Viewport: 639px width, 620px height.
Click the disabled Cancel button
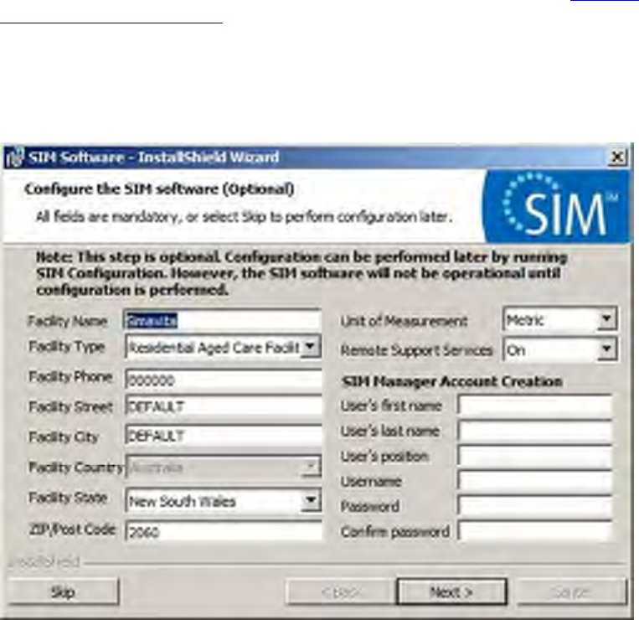(571, 592)
